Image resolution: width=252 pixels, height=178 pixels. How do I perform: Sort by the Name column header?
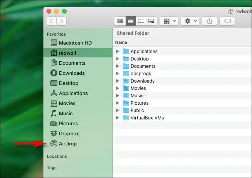pos(121,42)
